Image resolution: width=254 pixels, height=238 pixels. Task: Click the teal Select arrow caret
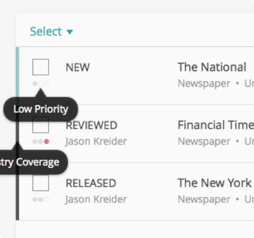[x=70, y=32]
